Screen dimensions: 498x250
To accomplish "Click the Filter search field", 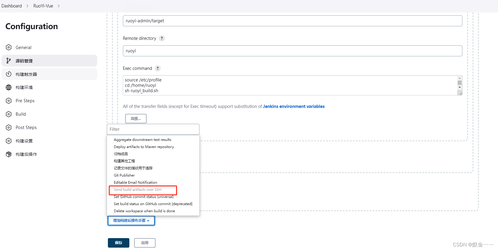I will point(153,129).
